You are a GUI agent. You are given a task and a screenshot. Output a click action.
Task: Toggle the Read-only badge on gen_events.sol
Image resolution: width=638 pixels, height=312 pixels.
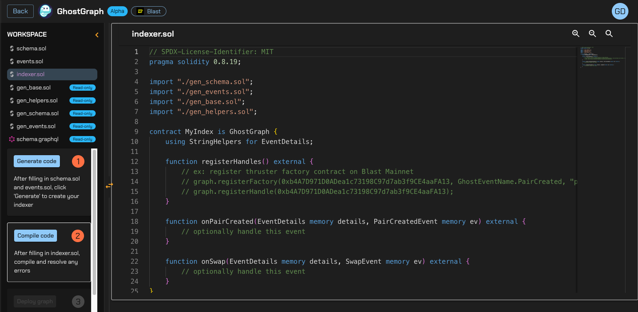[x=82, y=126]
